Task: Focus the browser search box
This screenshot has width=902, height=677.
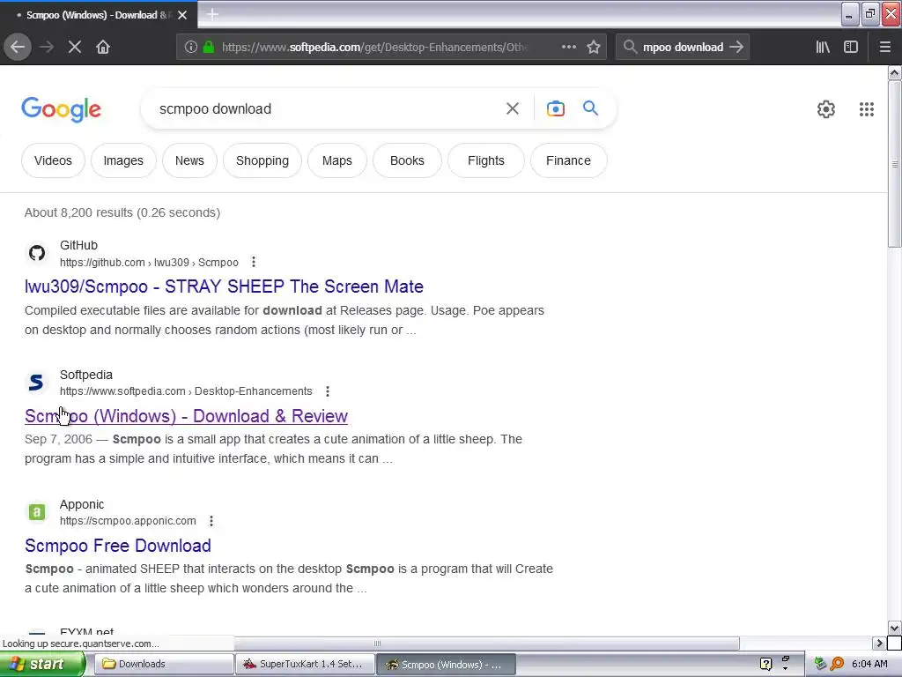Action: pos(683,48)
